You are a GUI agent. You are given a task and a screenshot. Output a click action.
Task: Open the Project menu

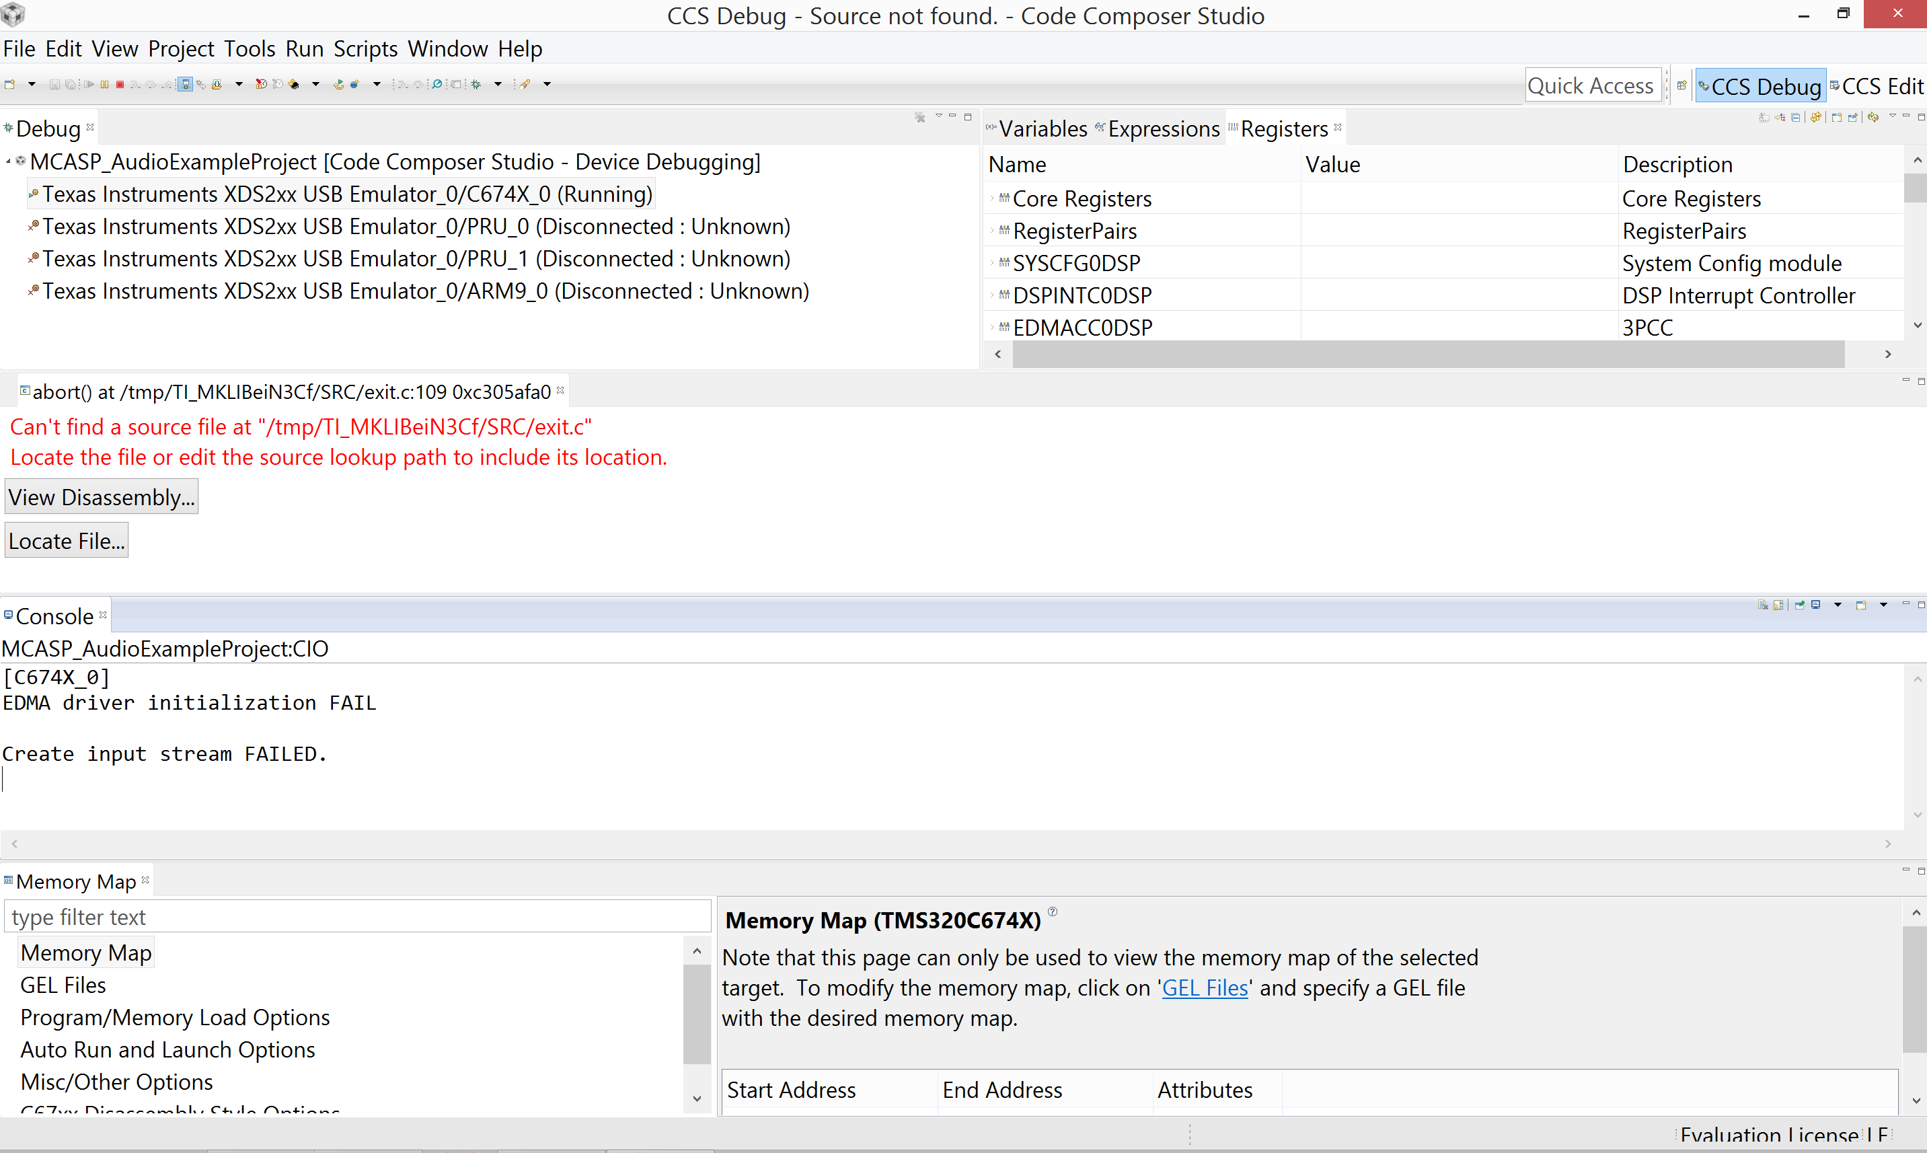coord(181,49)
